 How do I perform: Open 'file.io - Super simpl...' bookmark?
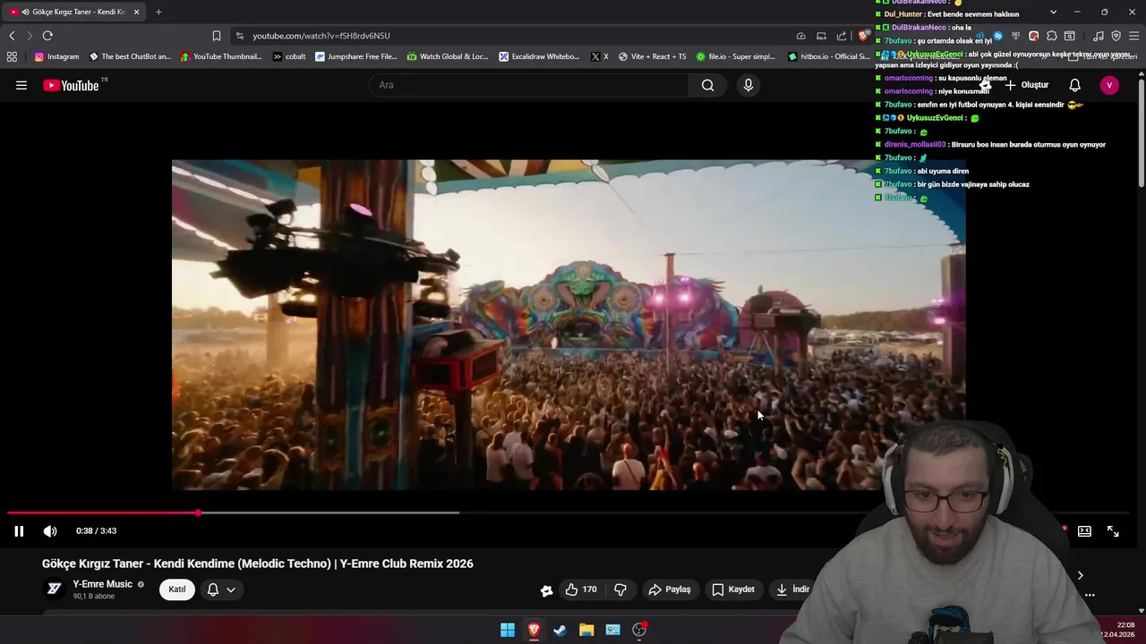pos(735,56)
